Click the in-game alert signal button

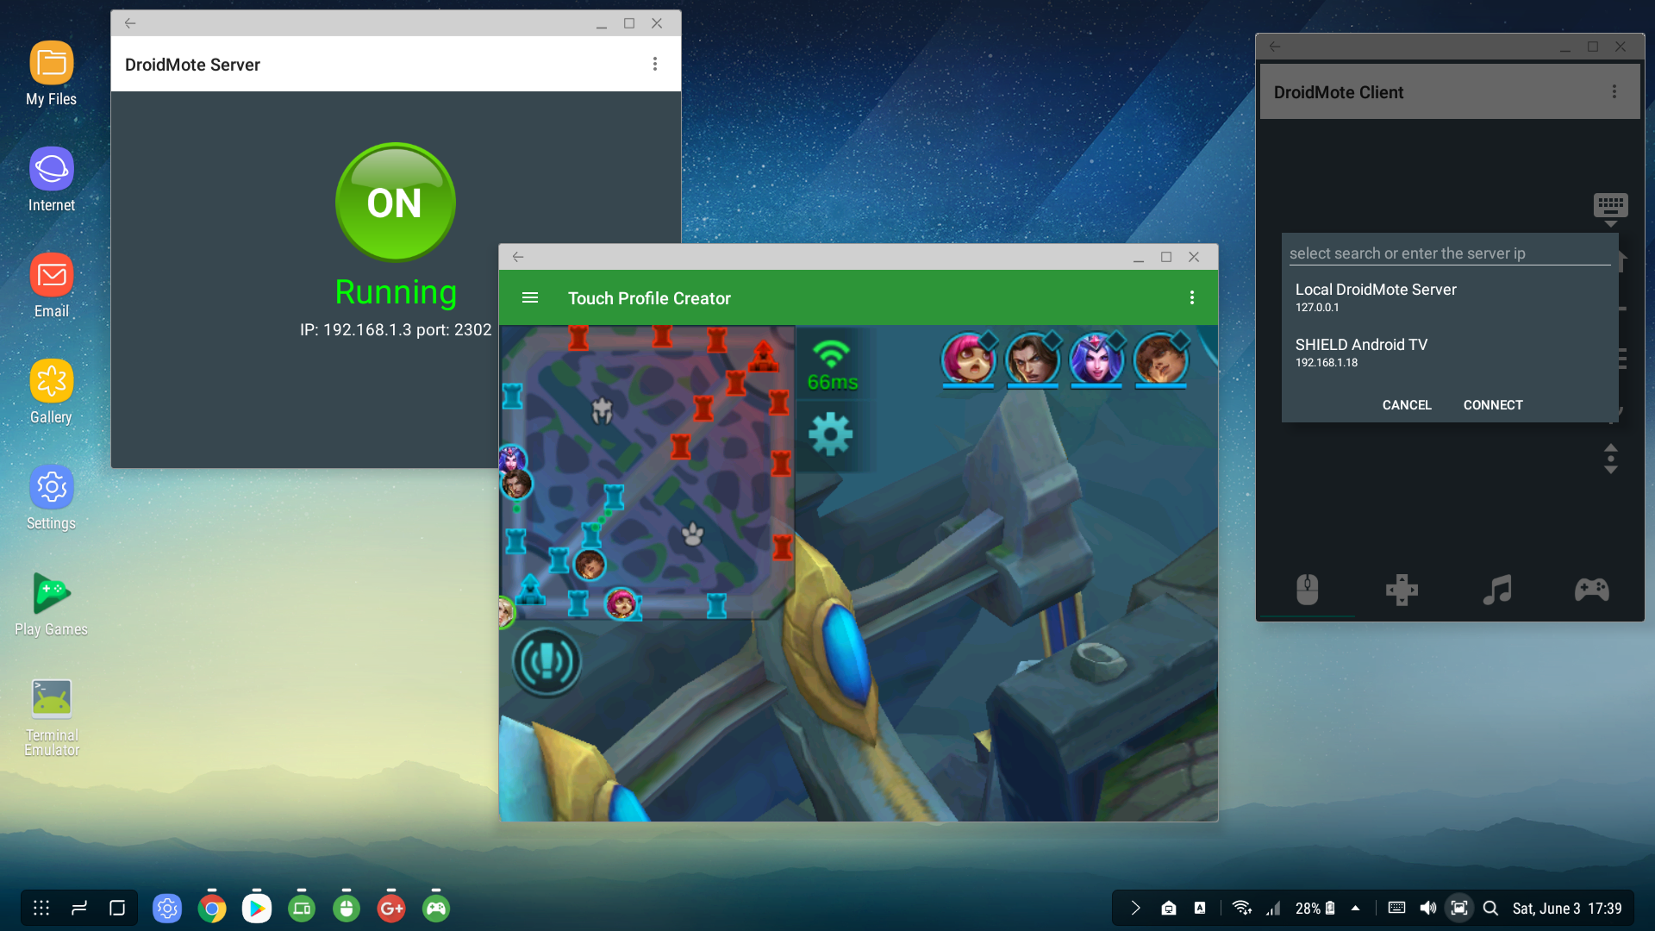tap(546, 662)
